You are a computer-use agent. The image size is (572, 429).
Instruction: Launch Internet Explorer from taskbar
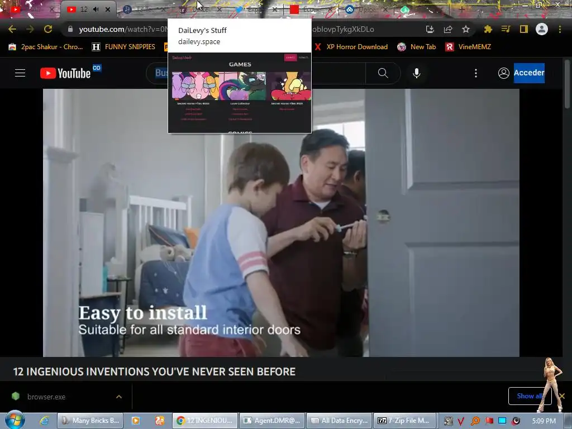click(x=44, y=421)
